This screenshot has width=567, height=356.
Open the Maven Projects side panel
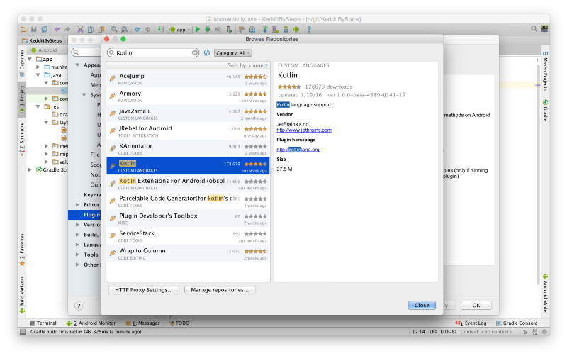point(545,70)
